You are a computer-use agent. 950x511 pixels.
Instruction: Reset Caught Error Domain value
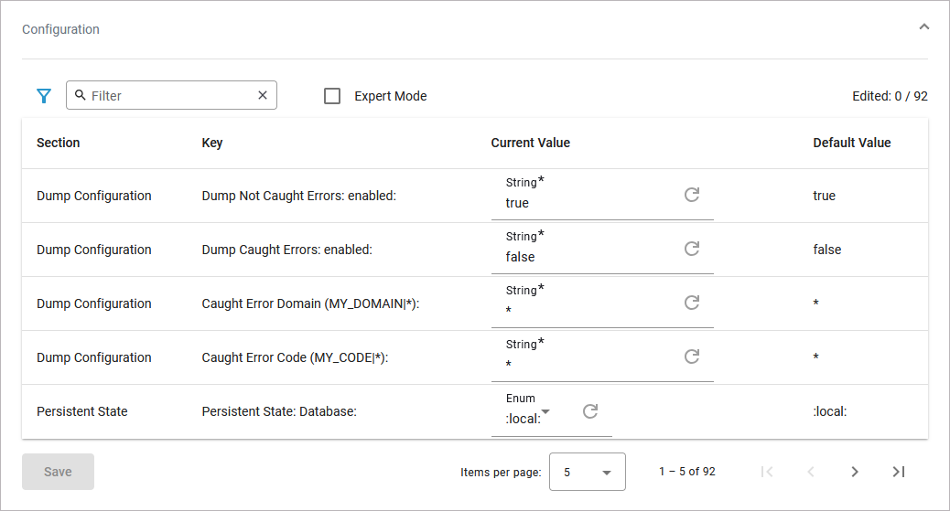pos(692,303)
